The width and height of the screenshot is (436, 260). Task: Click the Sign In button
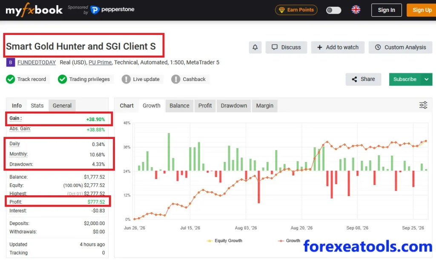coord(387,10)
